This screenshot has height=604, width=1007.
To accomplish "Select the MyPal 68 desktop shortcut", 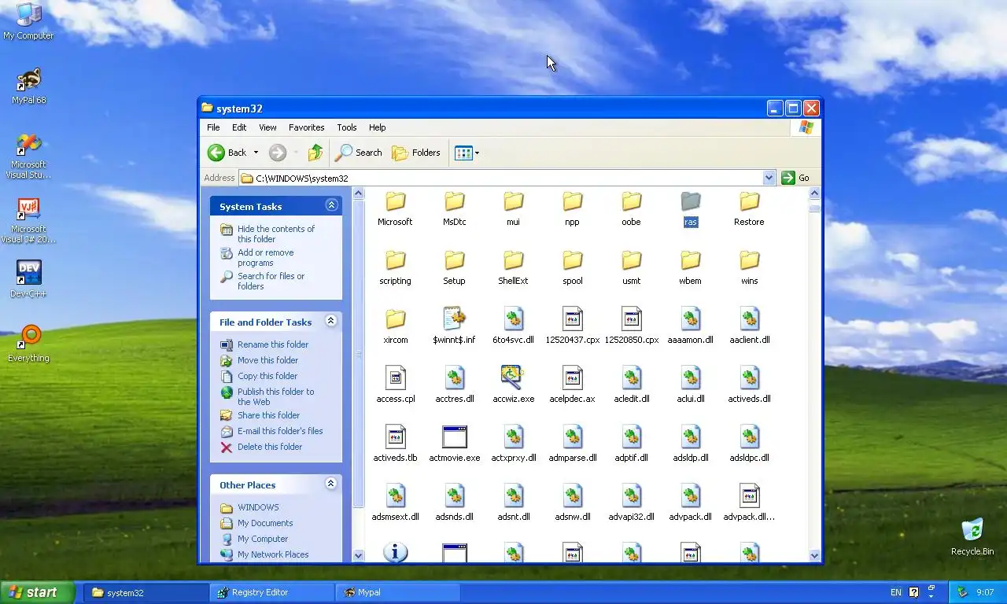I will [28, 86].
